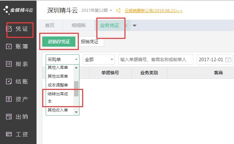The image size is (234, 144).
Task: Open the 凭证 voucher sidebar icon
Action: click(9, 29)
